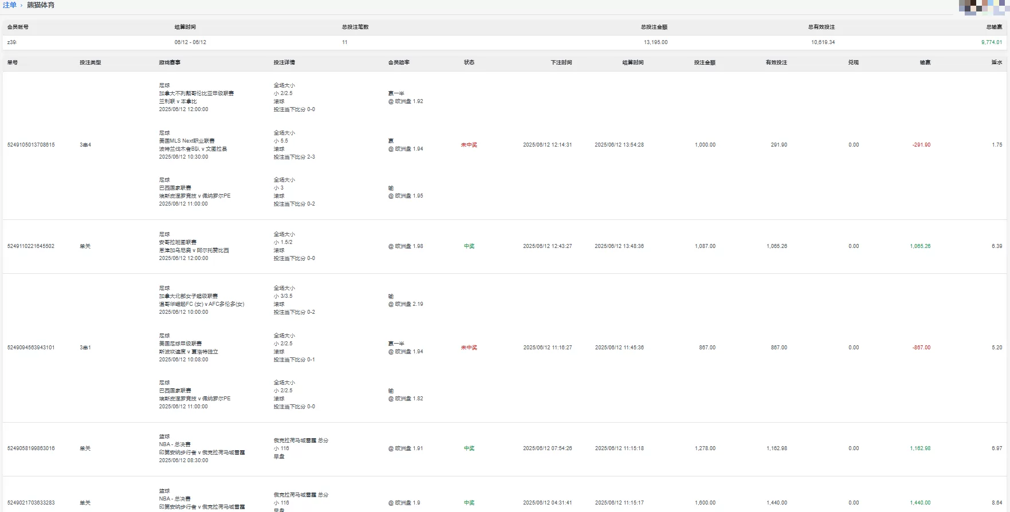
Task: Click the 输赢 column header
Action: coord(925,62)
